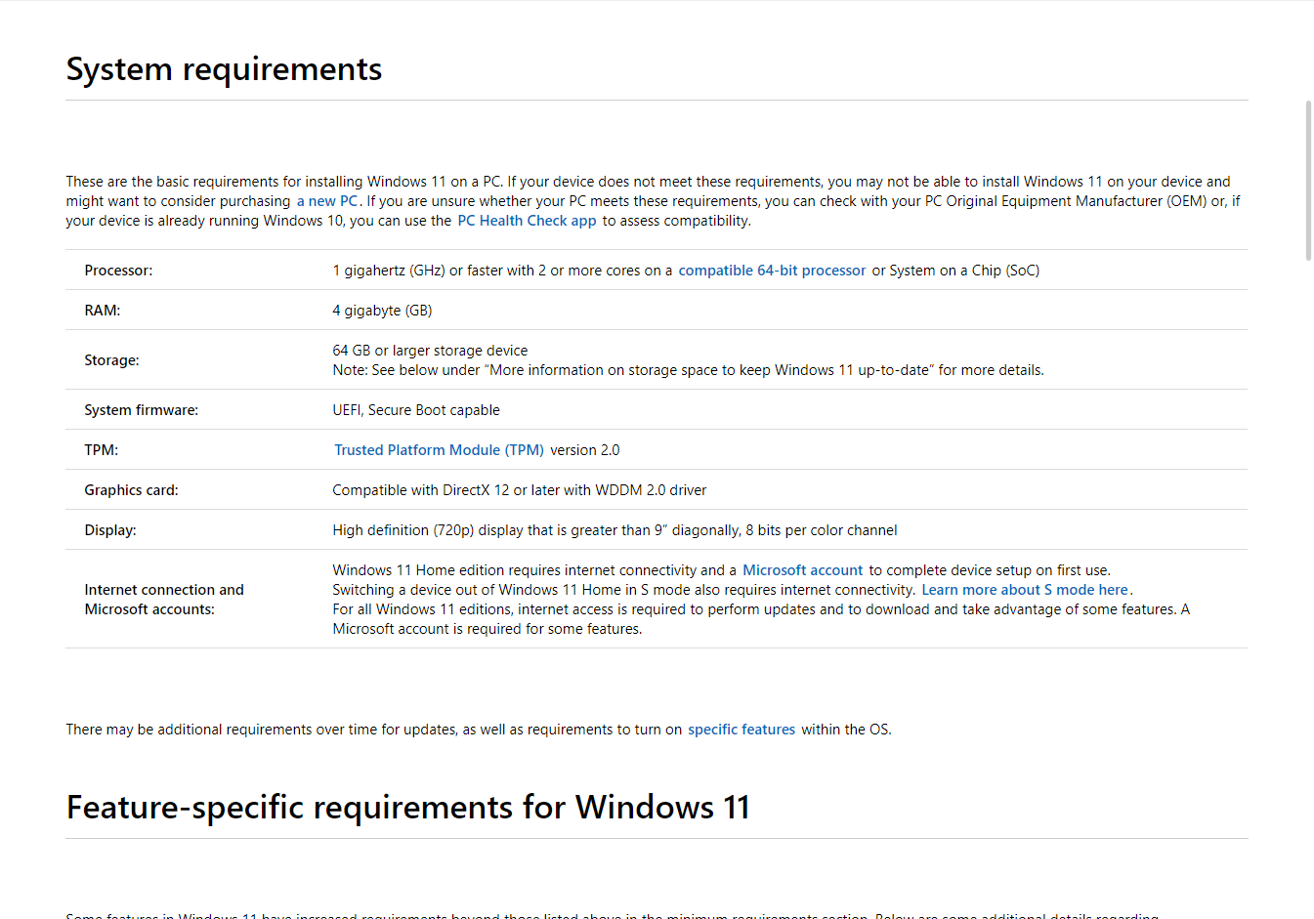Click the Switching a device out sentence
This screenshot has width=1314, height=919.
[623, 590]
